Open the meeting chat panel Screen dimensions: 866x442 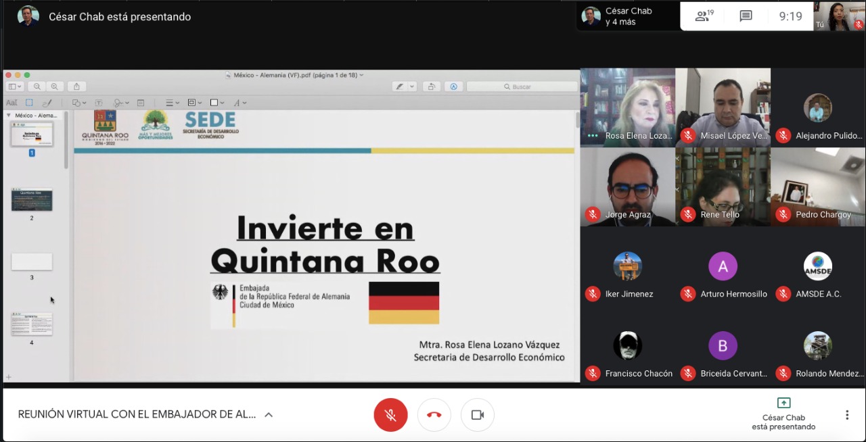[746, 16]
